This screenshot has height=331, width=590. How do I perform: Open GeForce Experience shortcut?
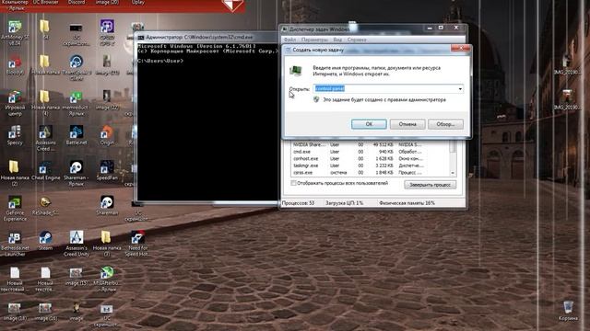[15, 208]
